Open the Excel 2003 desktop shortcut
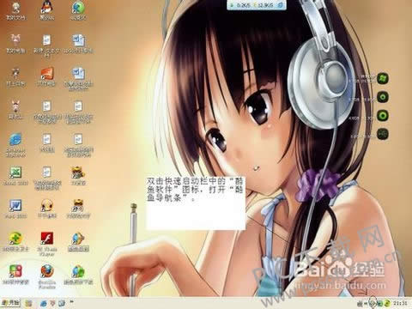 (x=15, y=173)
